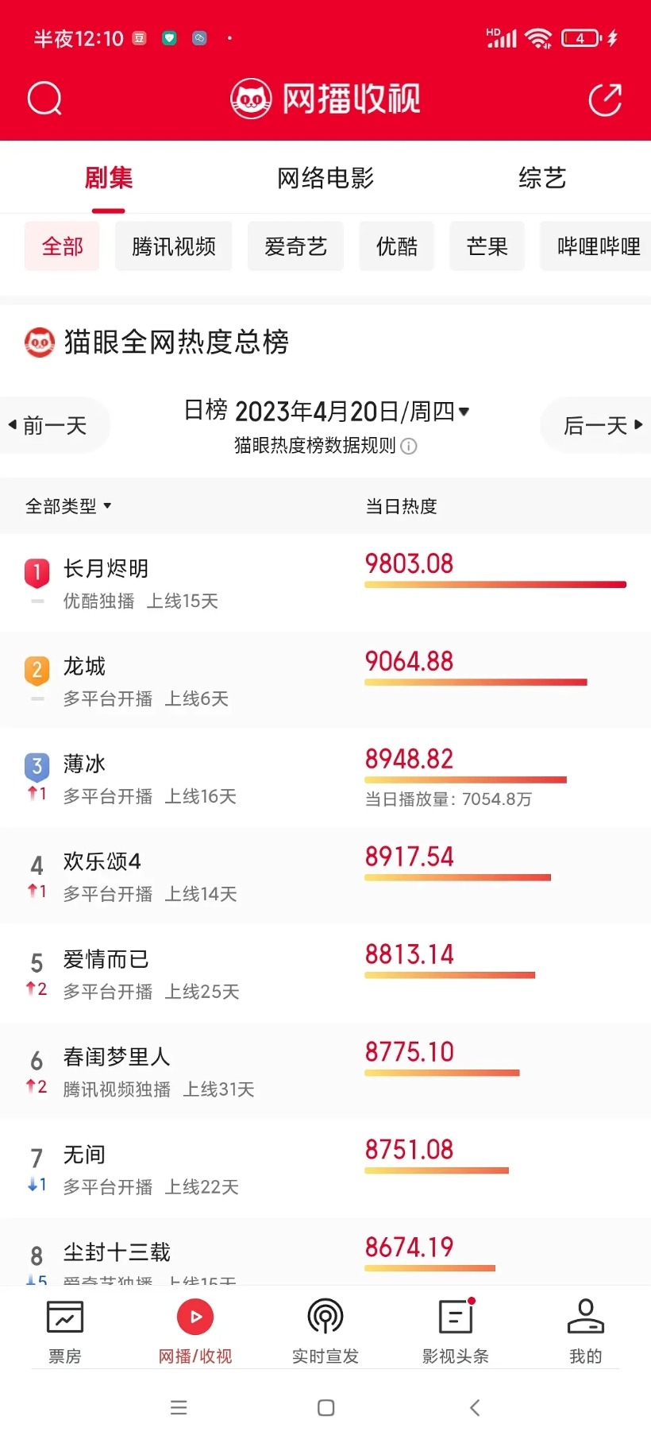Image resolution: width=651 pixels, height=1447 pixels.
Task: Go to 后一天 next day
Action: pos(602,426)
